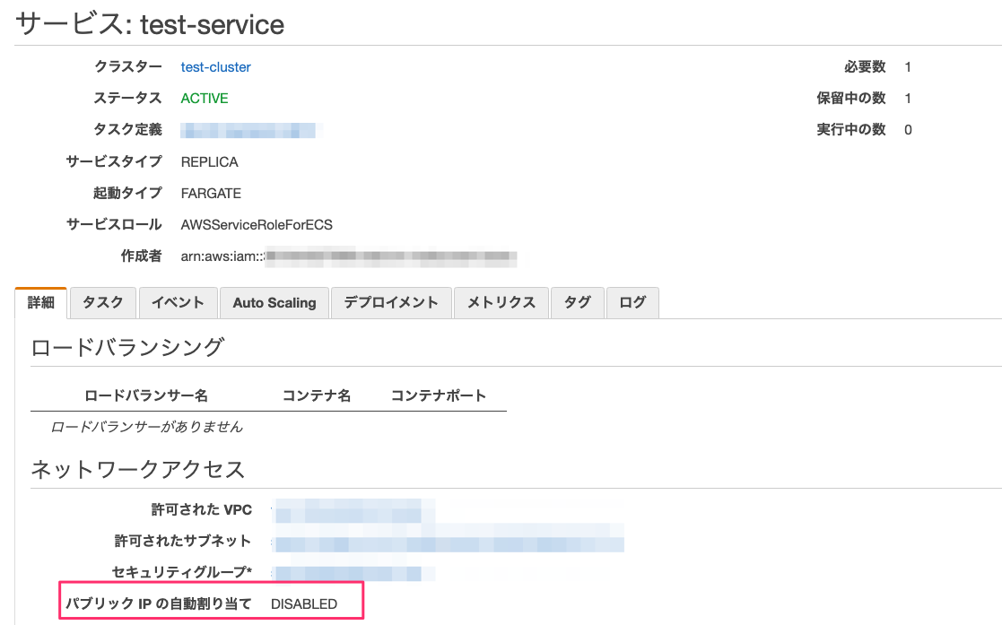
Task: View the メトリクス tab
Action: (x=501, y=303)
